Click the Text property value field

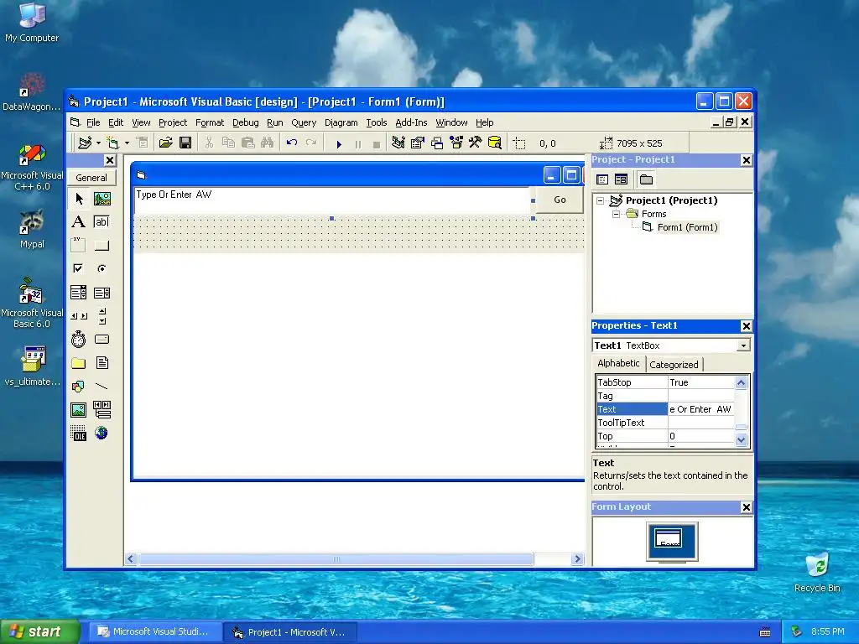(700, 409)
